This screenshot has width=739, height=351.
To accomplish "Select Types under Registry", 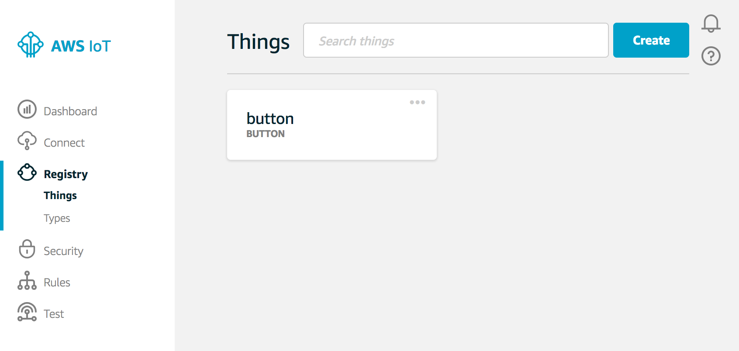I will (x=57, y=218).
